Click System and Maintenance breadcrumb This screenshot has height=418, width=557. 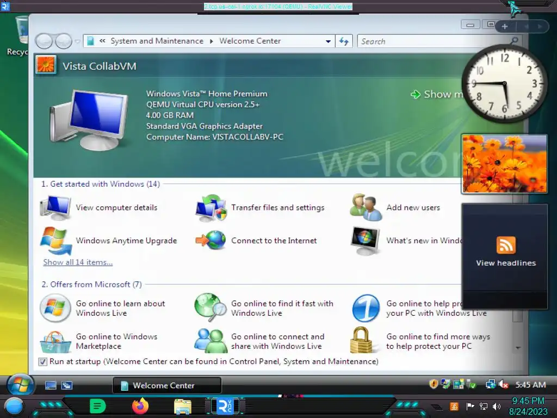(157, 41)
